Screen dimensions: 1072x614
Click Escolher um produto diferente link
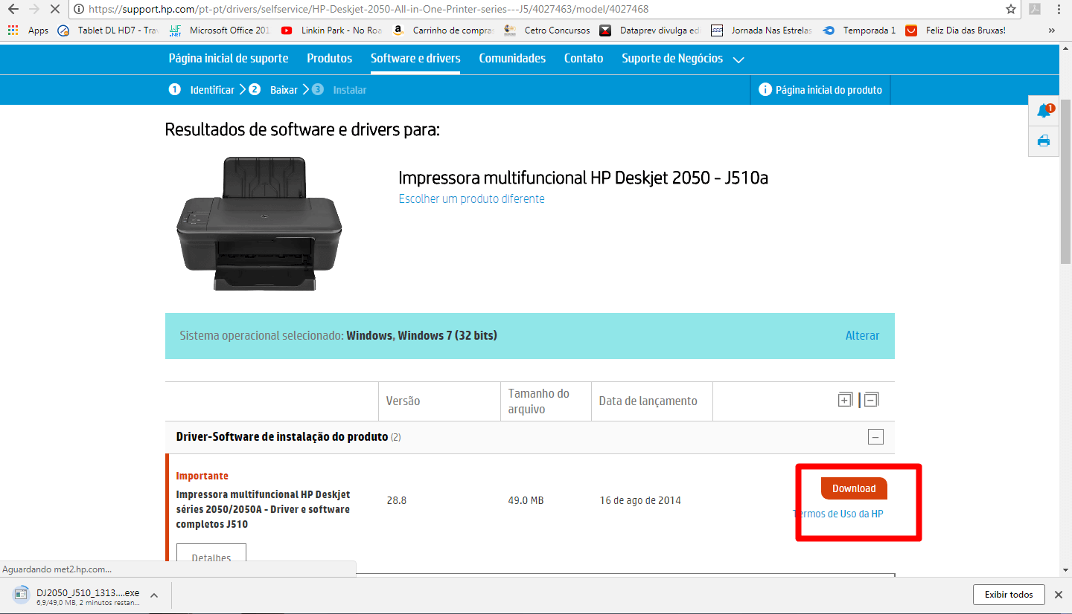pos(471,199)
